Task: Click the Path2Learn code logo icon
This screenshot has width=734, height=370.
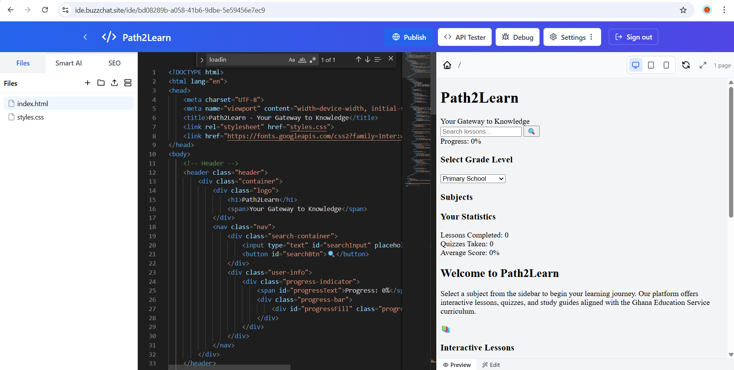Action: 109,37
